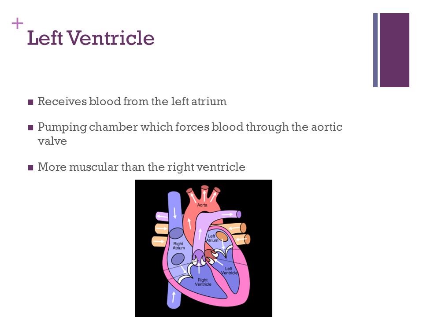Screen dimensions: 423x317
Task: Click the Left Ventricle label in diagram
Action: 229,271
